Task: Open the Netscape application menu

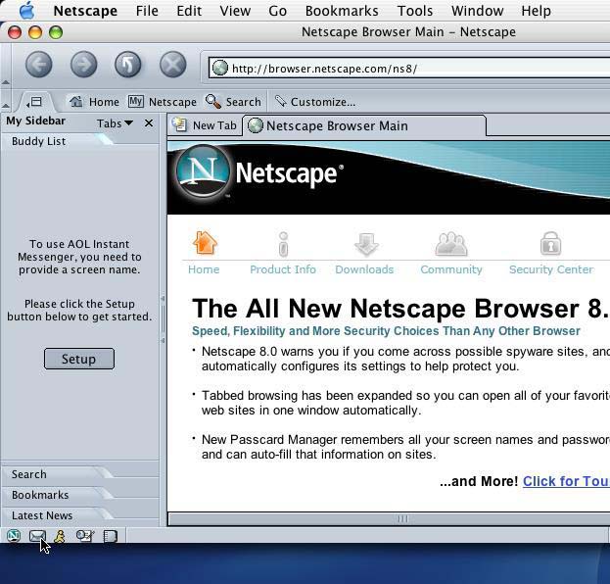Action: 85,11
